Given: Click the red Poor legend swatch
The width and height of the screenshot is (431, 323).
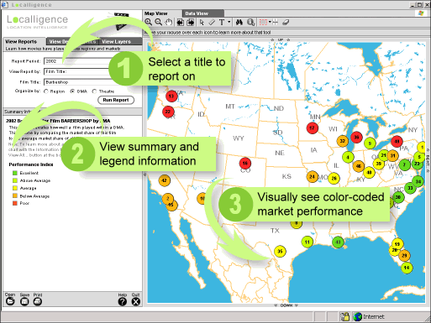Looking at the screenshot, I should (x=15, y=203).
